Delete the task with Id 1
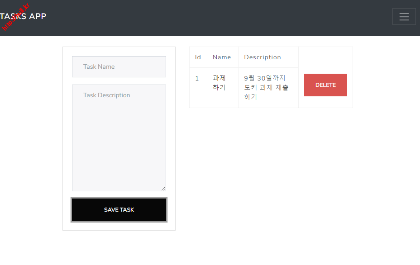 pyautogui.click(x=325, y=85)
